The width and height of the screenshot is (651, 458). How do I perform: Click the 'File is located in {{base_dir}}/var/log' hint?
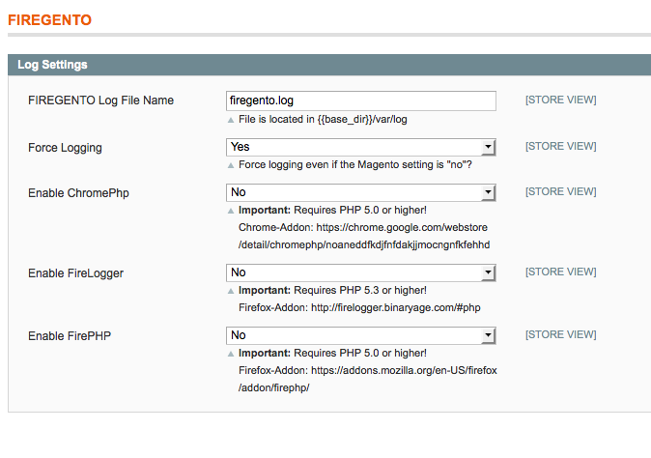pos(323,120)
